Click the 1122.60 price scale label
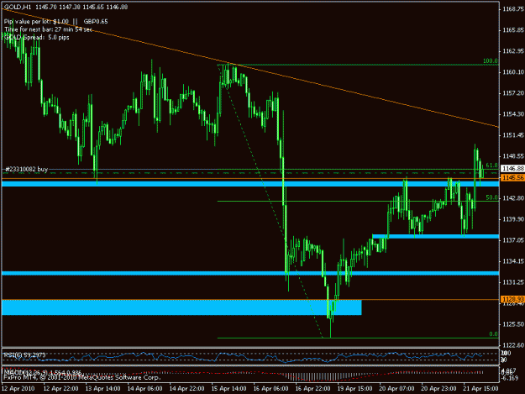This screenshot has height=394, width=525. [x=513, y=345]
